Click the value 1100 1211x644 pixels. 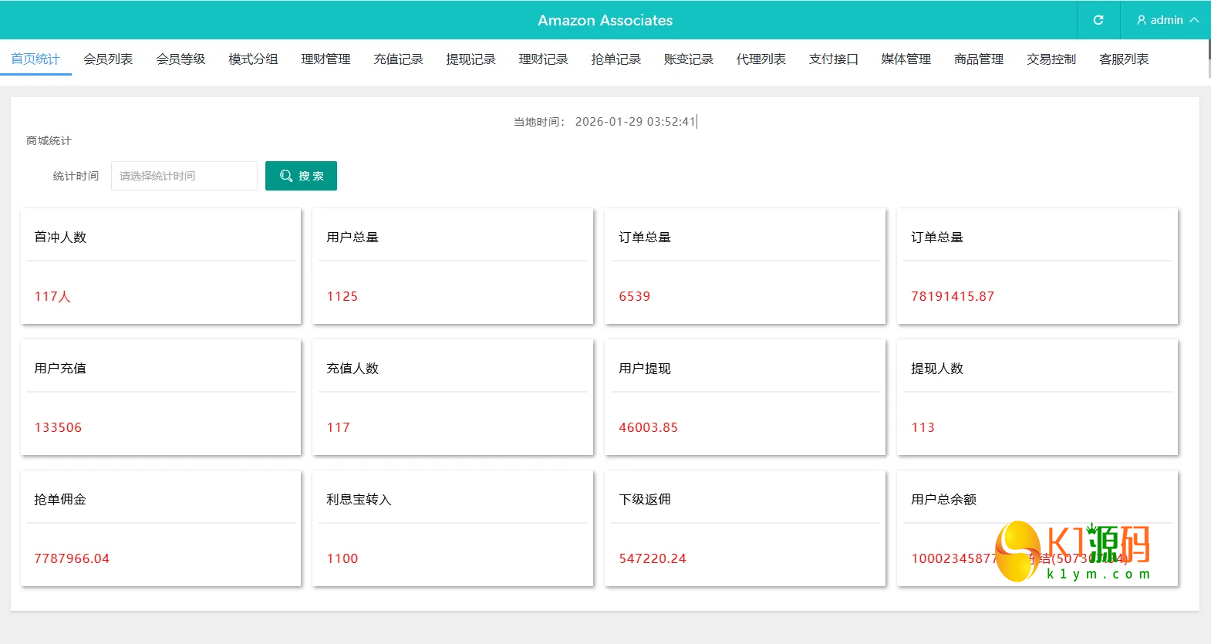342,558
